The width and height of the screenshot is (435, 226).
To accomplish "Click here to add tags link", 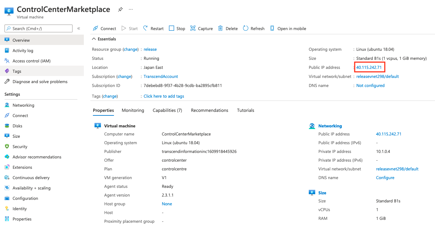I will click(164, 96).
